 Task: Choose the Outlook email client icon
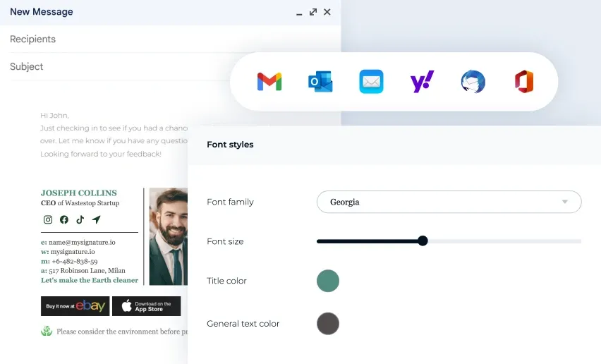click(320, 82)
